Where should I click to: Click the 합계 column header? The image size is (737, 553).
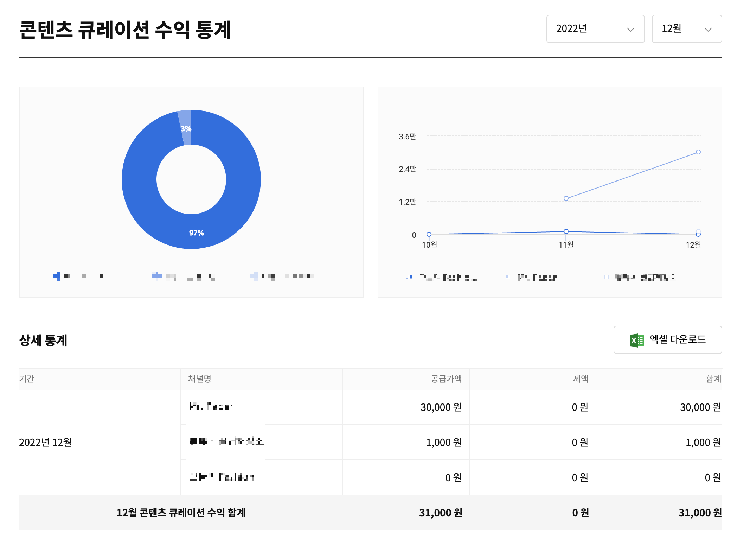click(x=713, y=379)
